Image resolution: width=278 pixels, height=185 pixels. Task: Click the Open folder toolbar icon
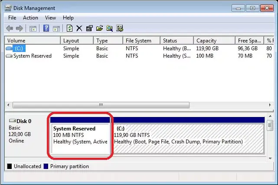pos(99,28)
